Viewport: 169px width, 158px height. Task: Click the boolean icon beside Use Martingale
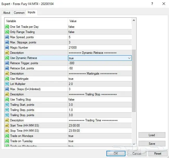pos(7,79)
